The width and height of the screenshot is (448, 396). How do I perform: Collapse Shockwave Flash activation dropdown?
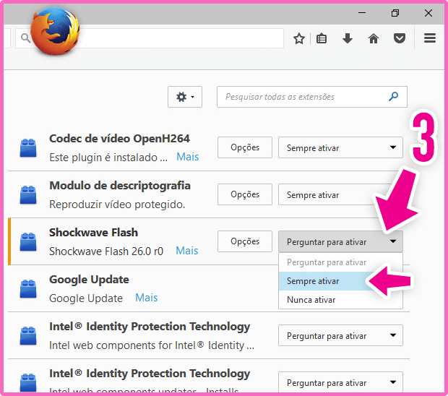340,241
